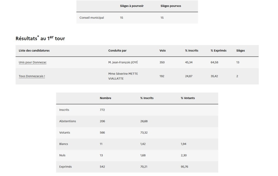Click the Votants row label

tap(65, 133)
